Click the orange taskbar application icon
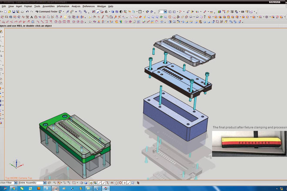 tap(39, 188)
